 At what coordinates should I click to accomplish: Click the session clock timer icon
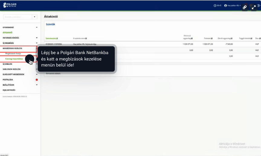coord(215,5)
